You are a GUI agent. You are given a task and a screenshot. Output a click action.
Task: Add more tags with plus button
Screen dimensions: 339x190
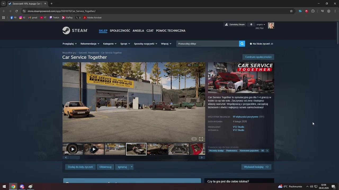267,151
